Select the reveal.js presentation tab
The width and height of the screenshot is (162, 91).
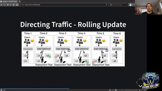[x=9, y=2]
